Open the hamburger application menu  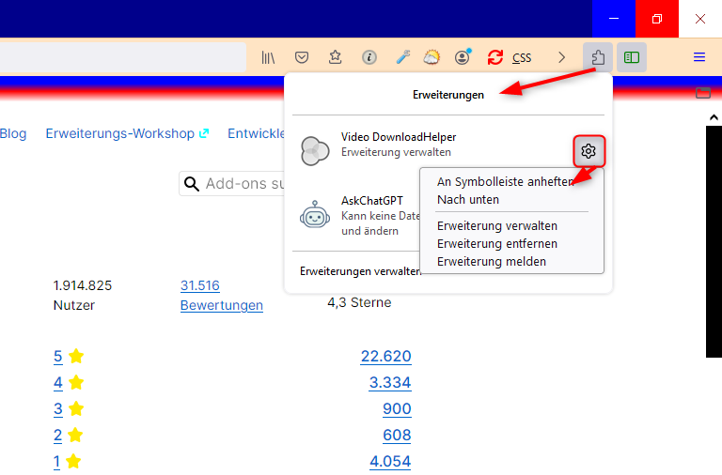click(699, 57)
